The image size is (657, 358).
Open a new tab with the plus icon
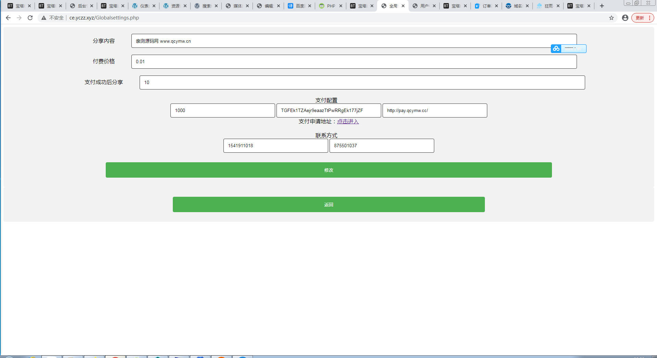602,6
